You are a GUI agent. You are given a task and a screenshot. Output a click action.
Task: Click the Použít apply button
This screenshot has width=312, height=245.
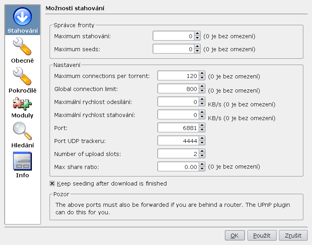[262, 236]
